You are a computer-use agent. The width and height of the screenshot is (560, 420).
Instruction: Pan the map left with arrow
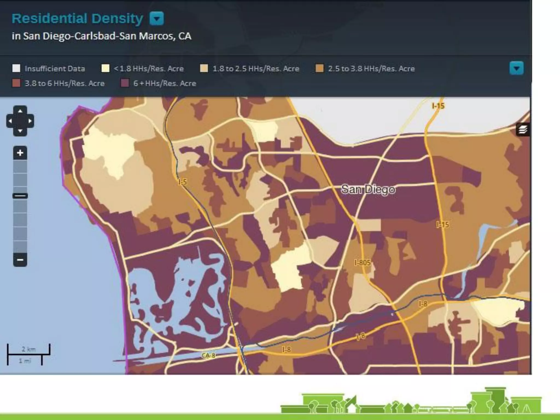[x=10, y=121]
